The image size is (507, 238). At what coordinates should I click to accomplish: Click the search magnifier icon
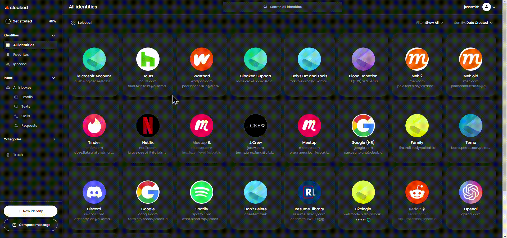tap(265, 7)
